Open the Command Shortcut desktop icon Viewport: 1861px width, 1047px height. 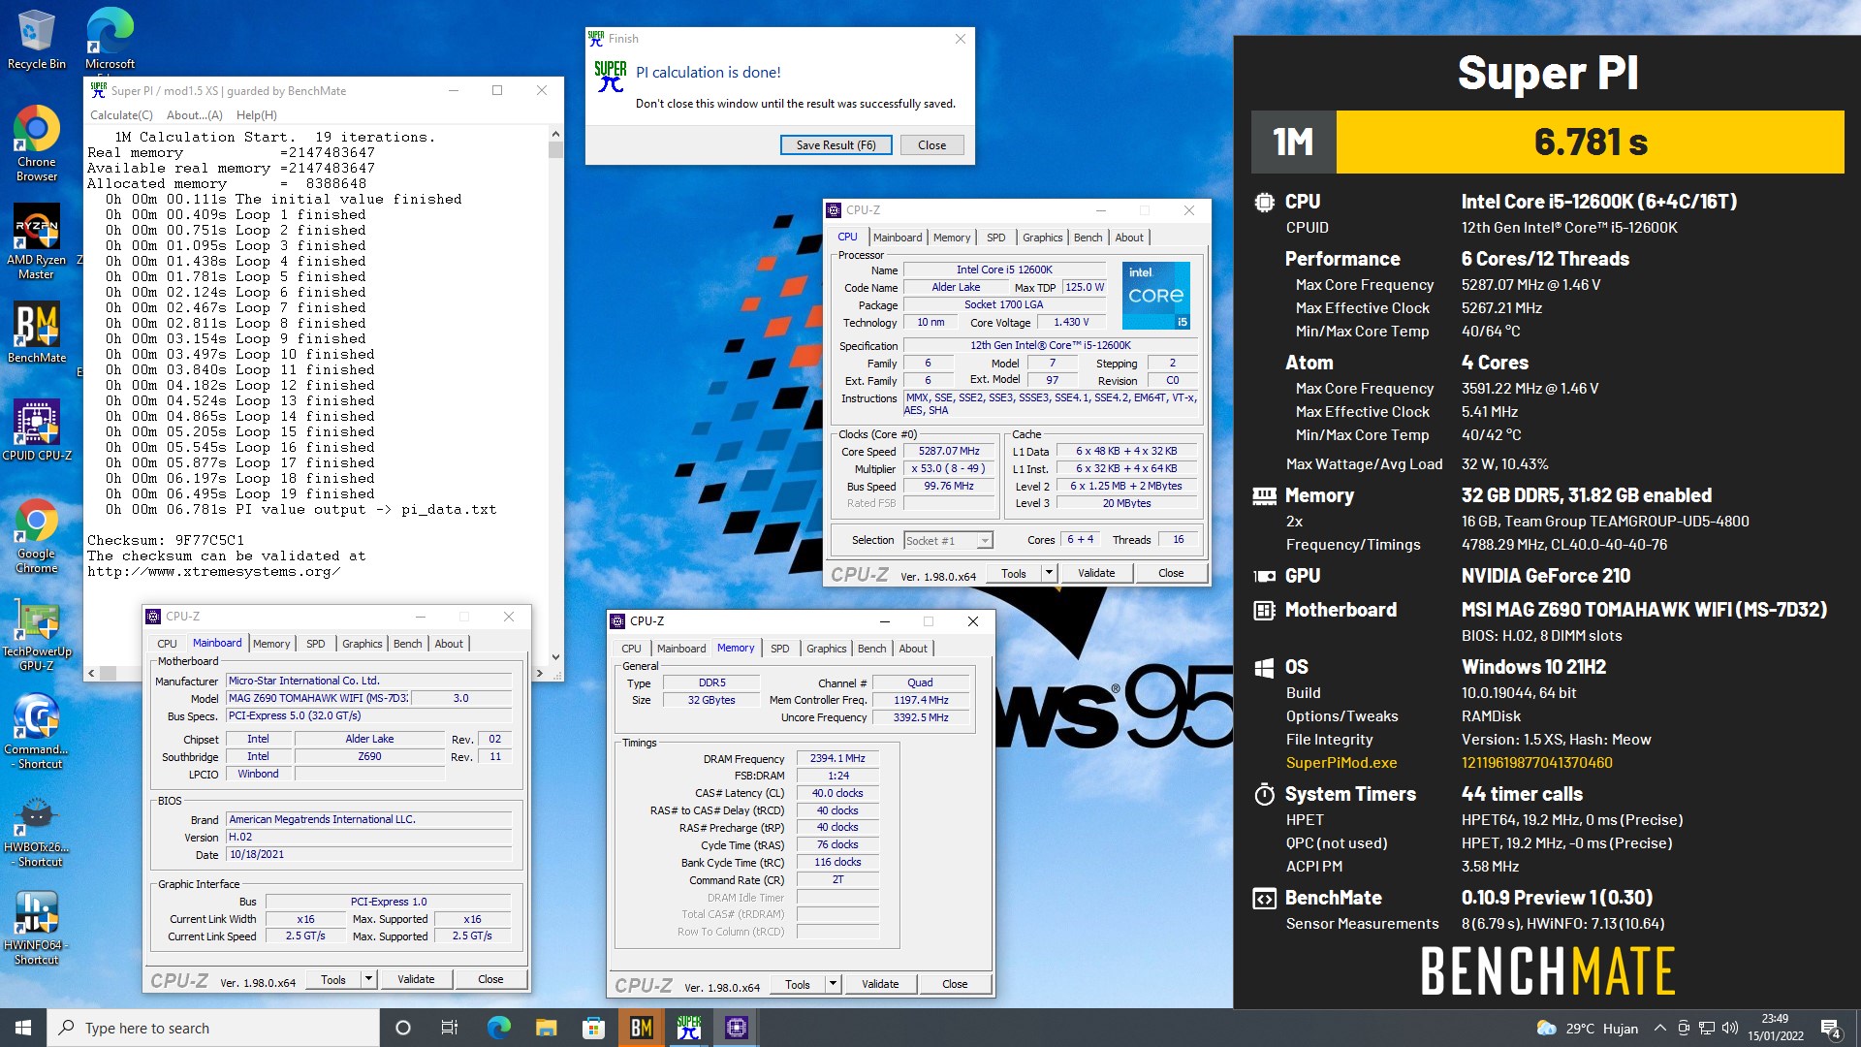click(x=37, y=732)
